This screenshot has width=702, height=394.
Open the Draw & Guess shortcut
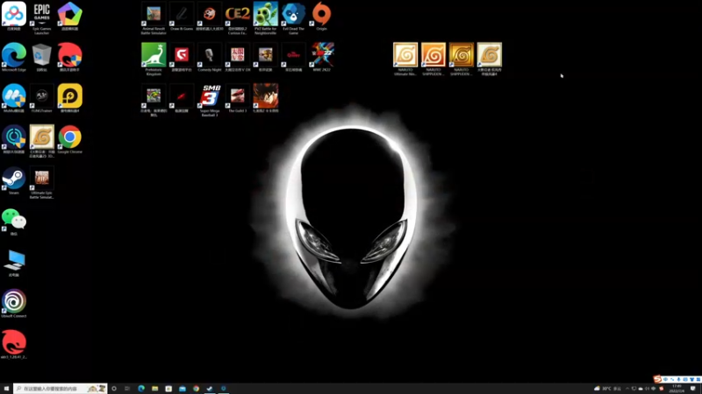(182, 17)
